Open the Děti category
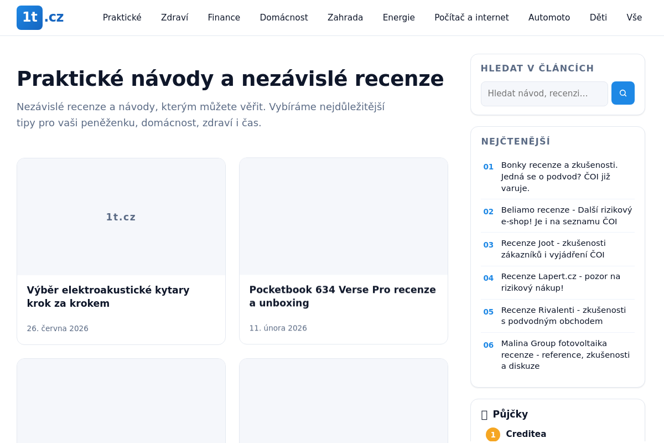Viewport: 664px width, 443px height. [x=598, y=18]
